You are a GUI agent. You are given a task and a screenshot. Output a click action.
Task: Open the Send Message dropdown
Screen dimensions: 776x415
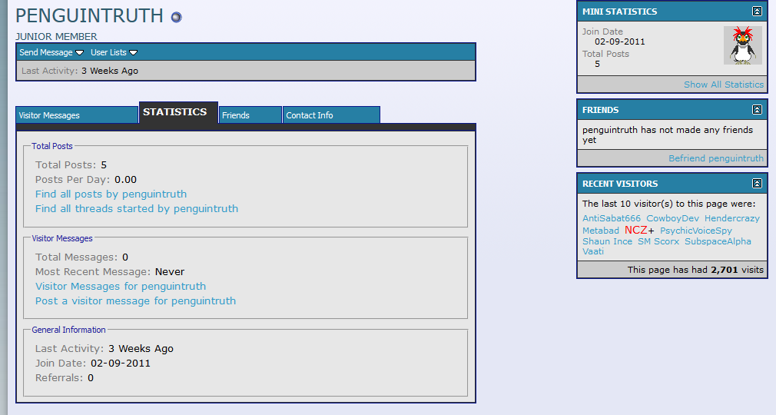[x=51, y=52]
